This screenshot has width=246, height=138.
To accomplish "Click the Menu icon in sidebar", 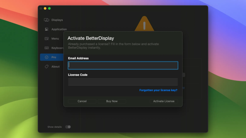I will click(47, 38).
